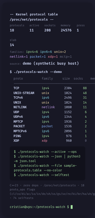Screen dimensions: 95x218
Task: Click the family column header
Action: (47, 79)
